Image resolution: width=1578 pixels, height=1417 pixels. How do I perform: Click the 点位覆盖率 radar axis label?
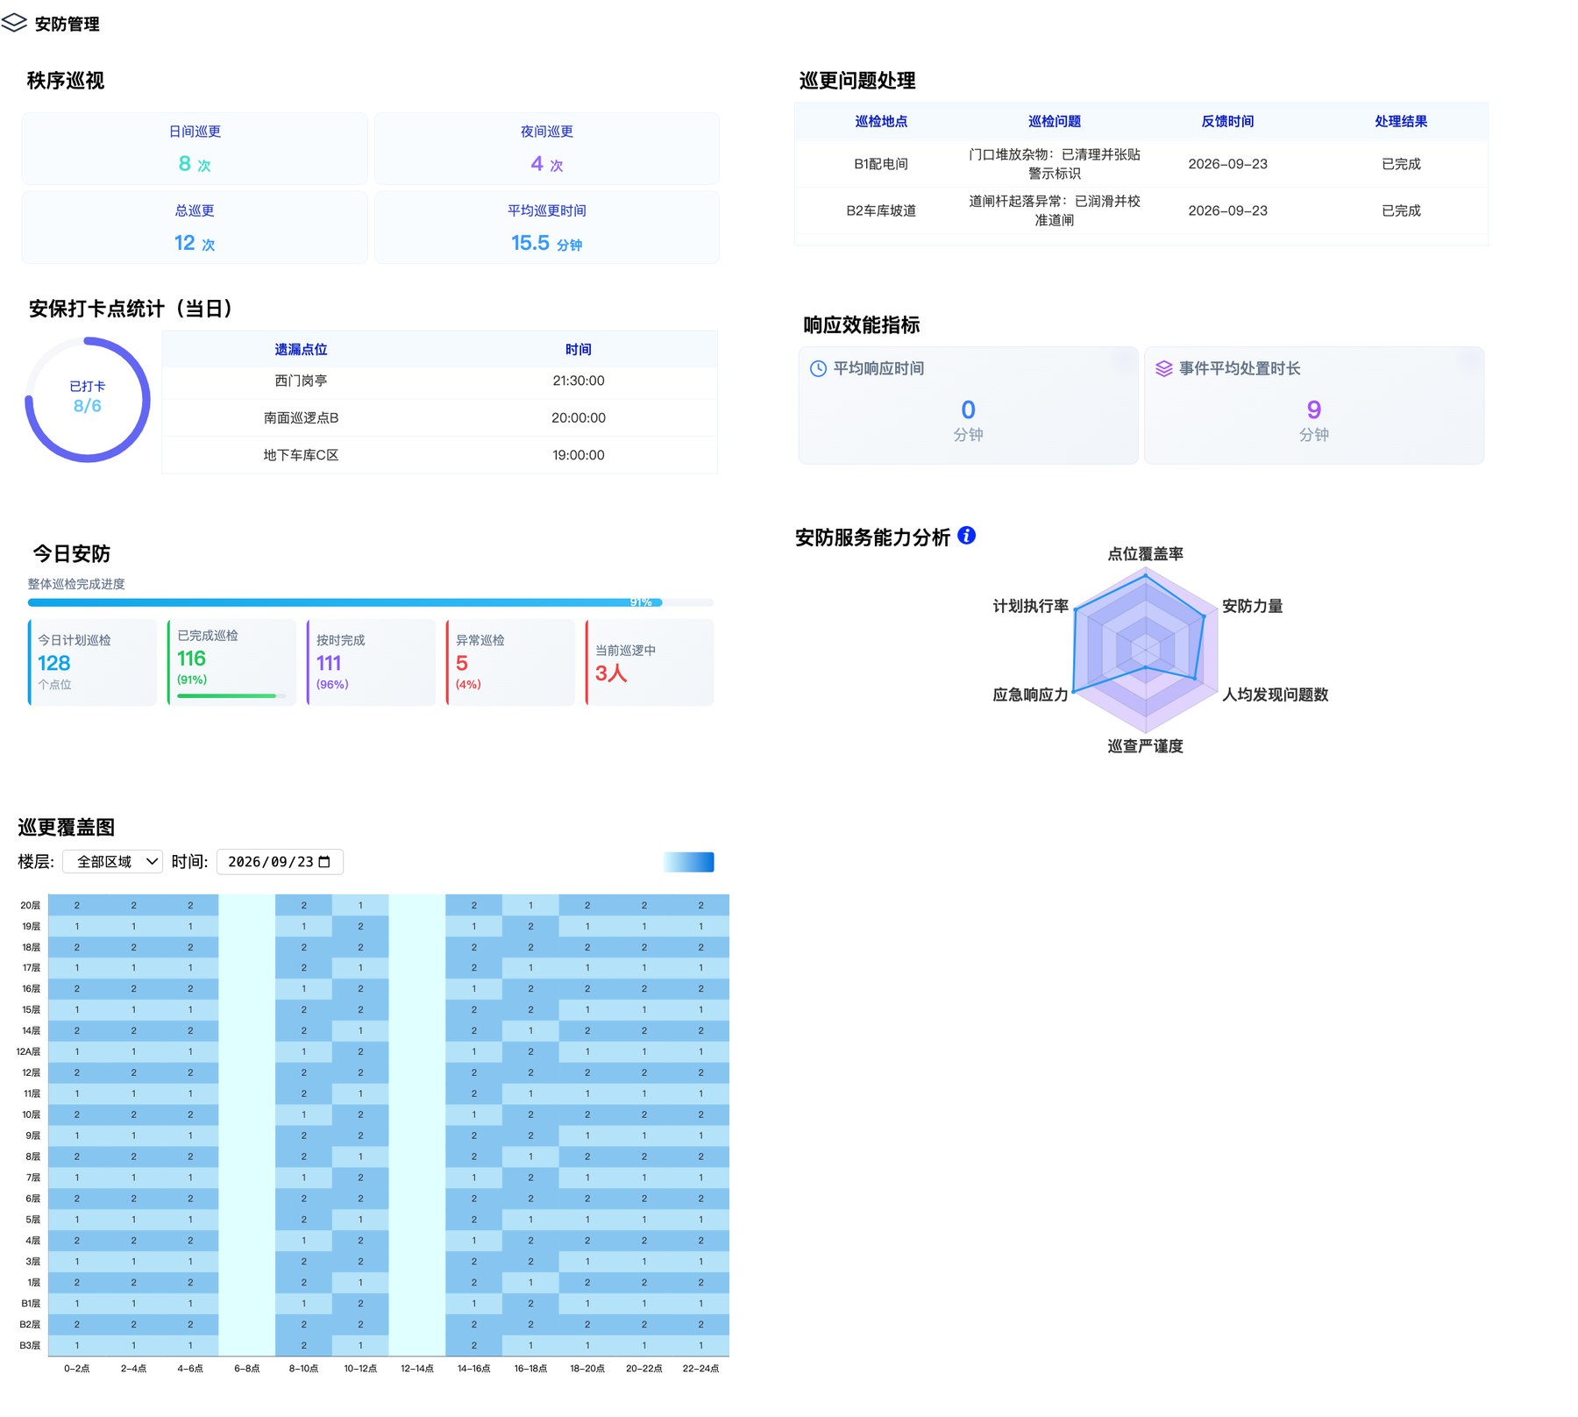(x=1145, y=553)
